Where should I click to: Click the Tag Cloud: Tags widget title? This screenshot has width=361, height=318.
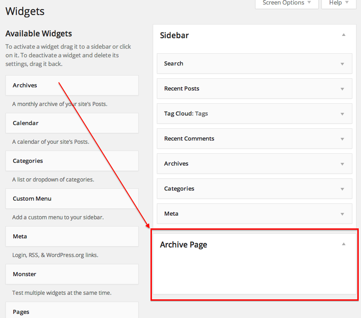coord(186,114)
